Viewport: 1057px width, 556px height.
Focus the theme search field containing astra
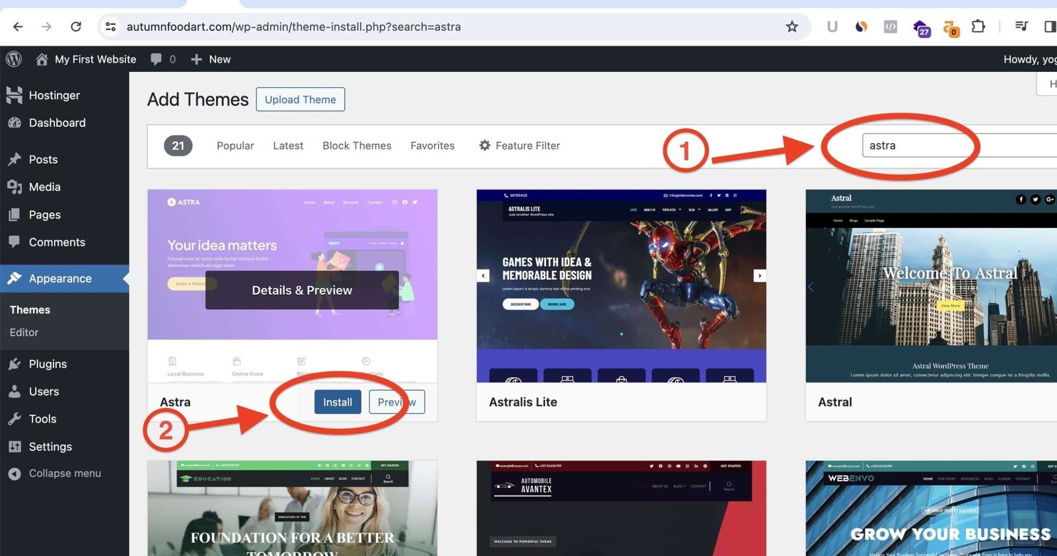959,145
